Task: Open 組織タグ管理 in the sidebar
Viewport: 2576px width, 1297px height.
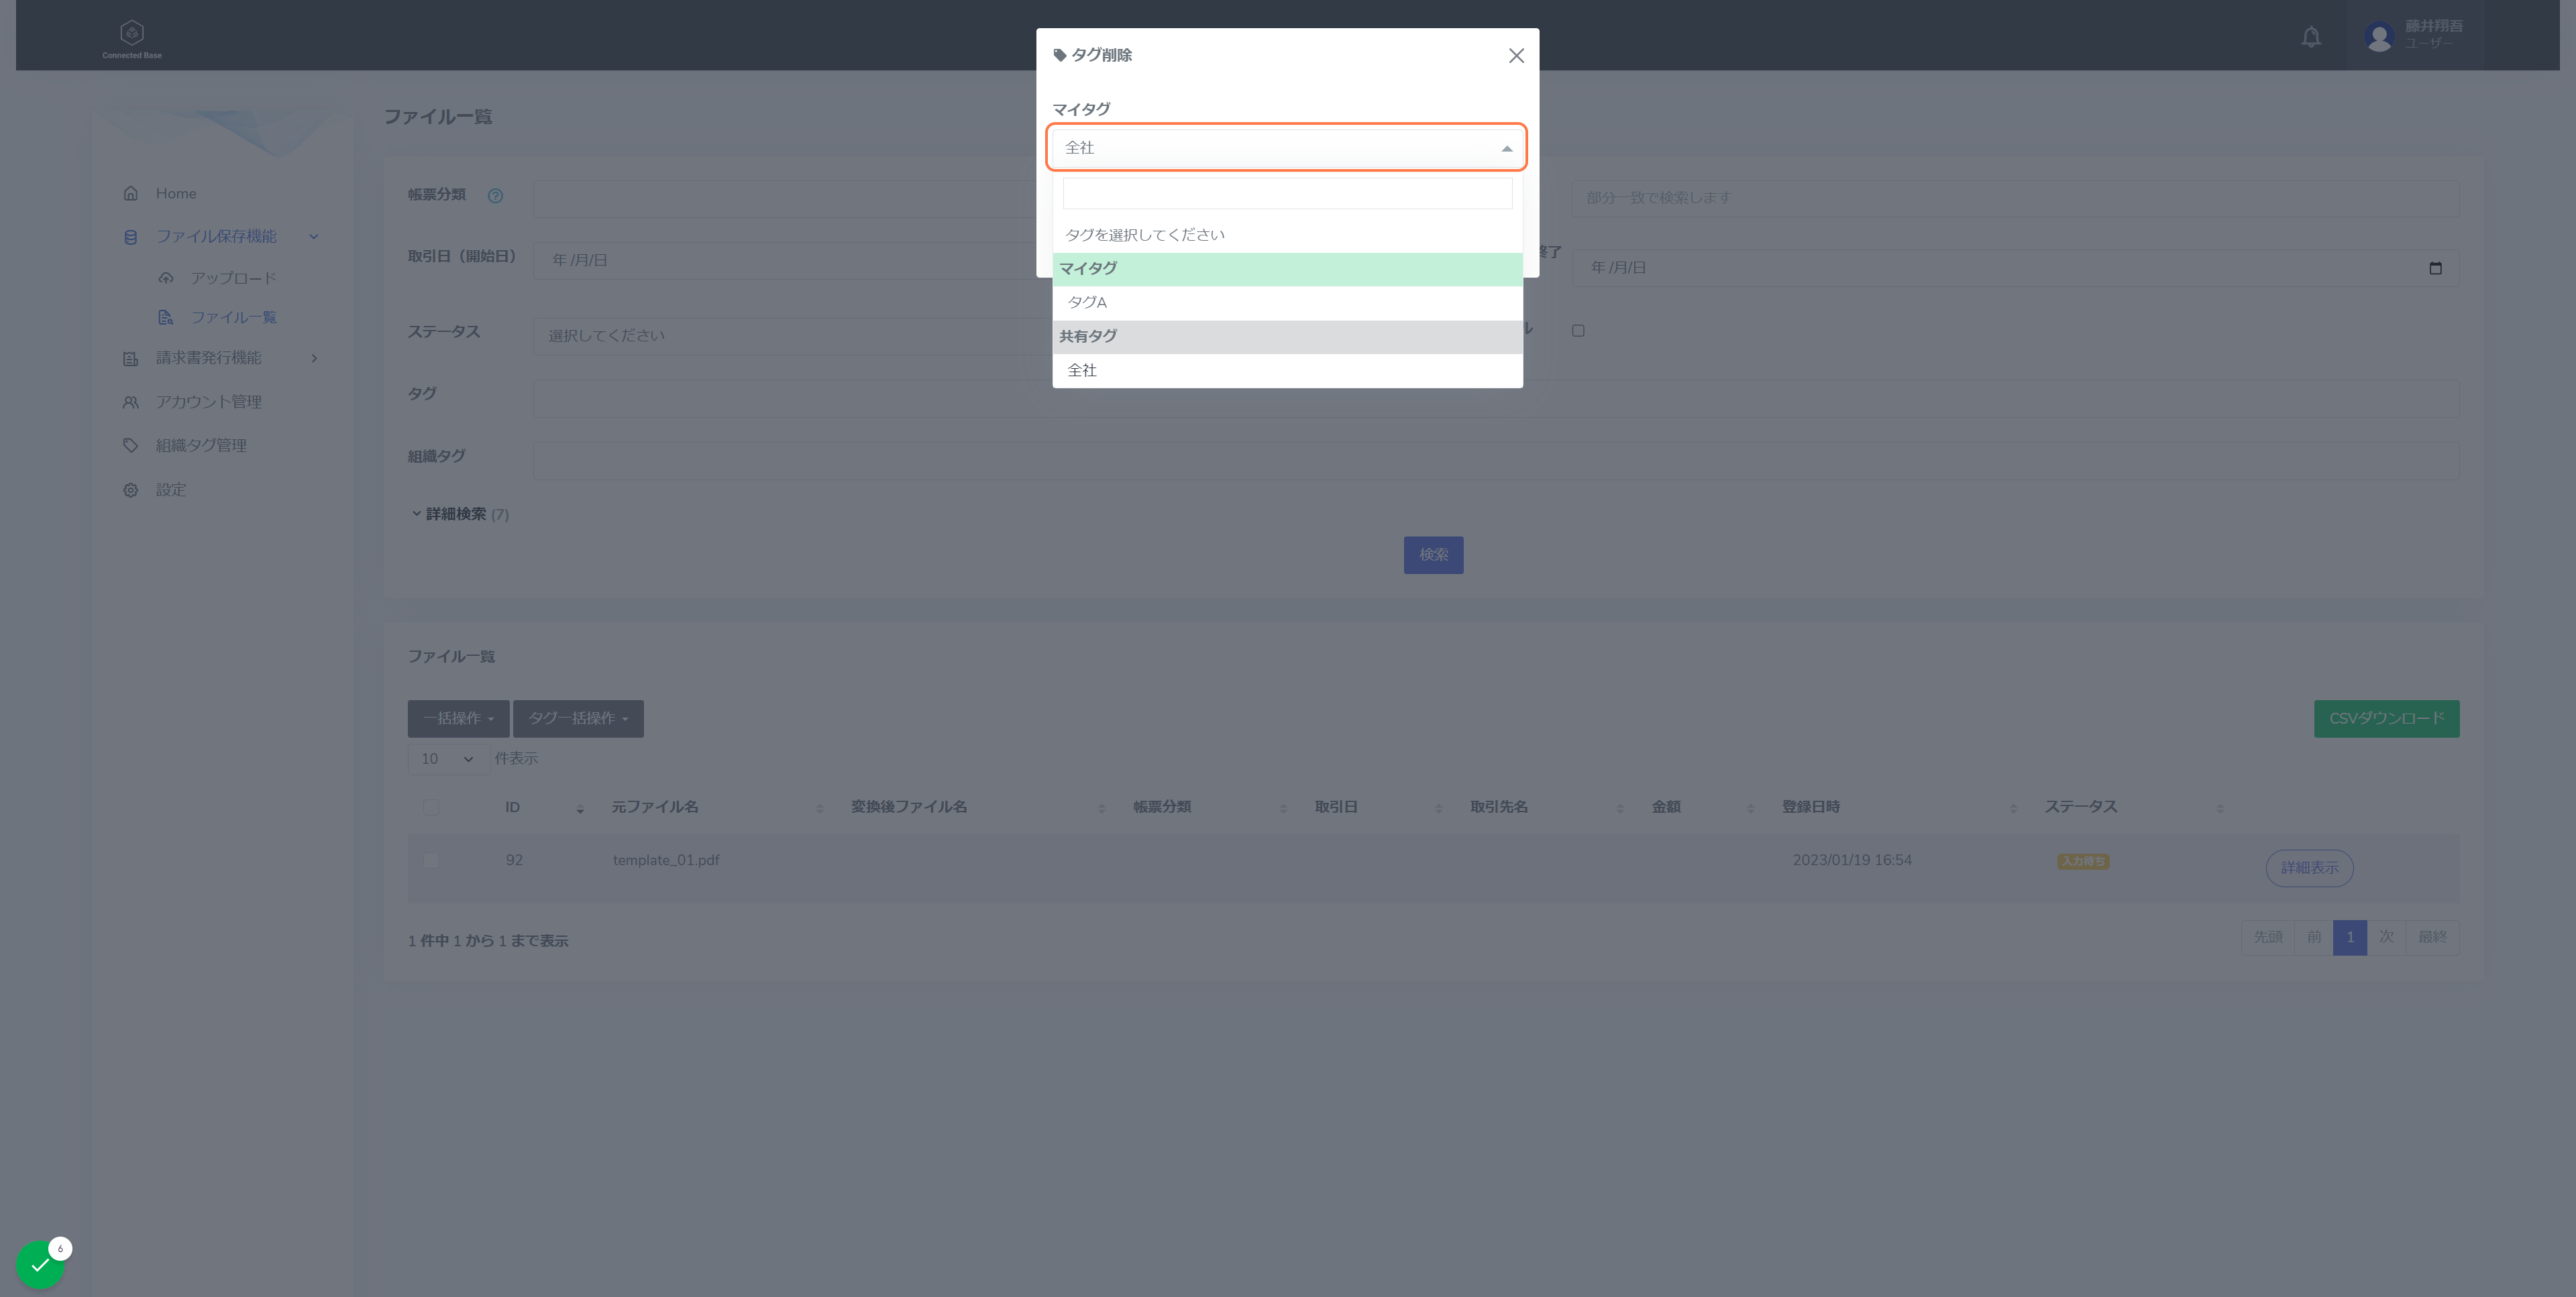Action: (x=201, y=445)
